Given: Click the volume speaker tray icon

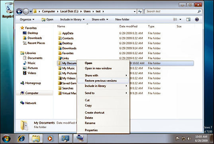Looking at the screenshot, I should point(189,138).
